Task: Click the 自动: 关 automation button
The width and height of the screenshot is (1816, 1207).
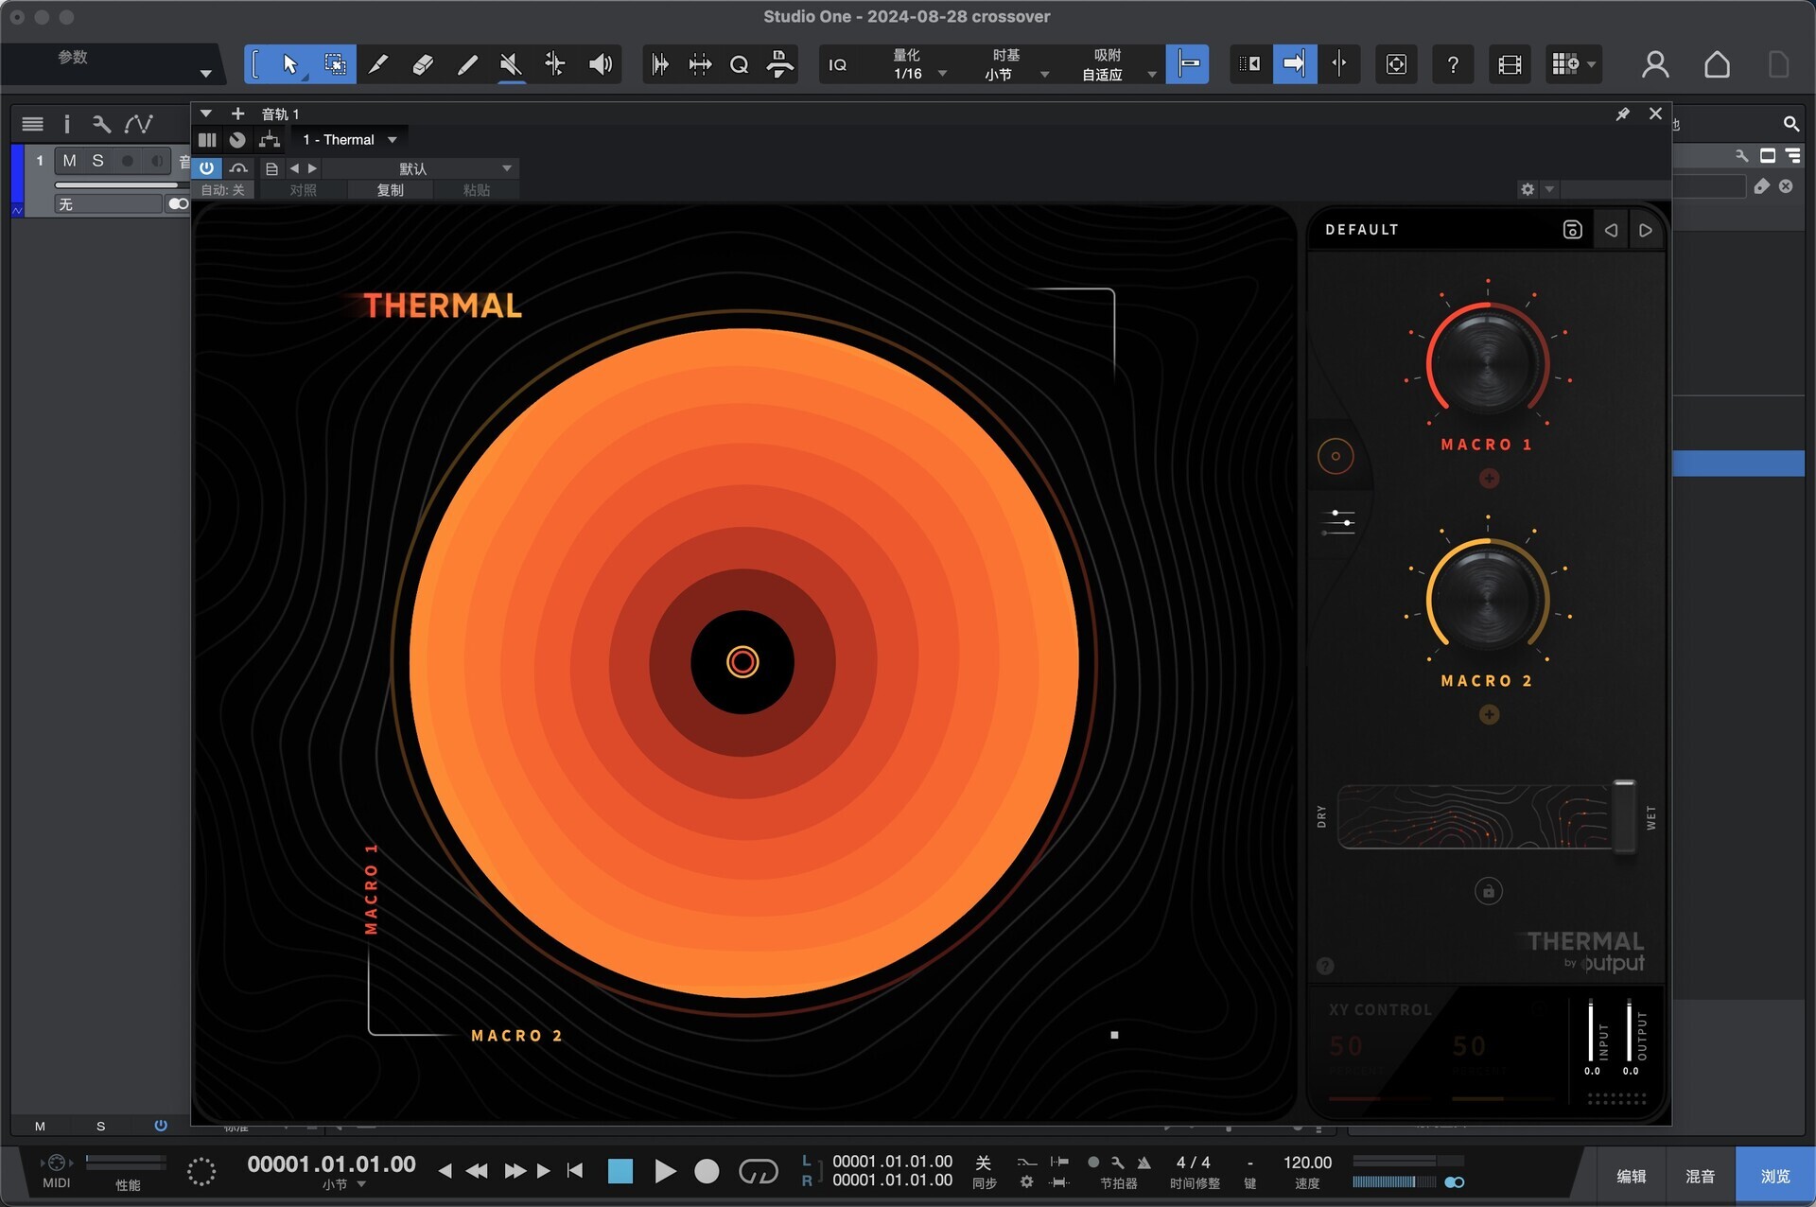Action: point(223,190)
